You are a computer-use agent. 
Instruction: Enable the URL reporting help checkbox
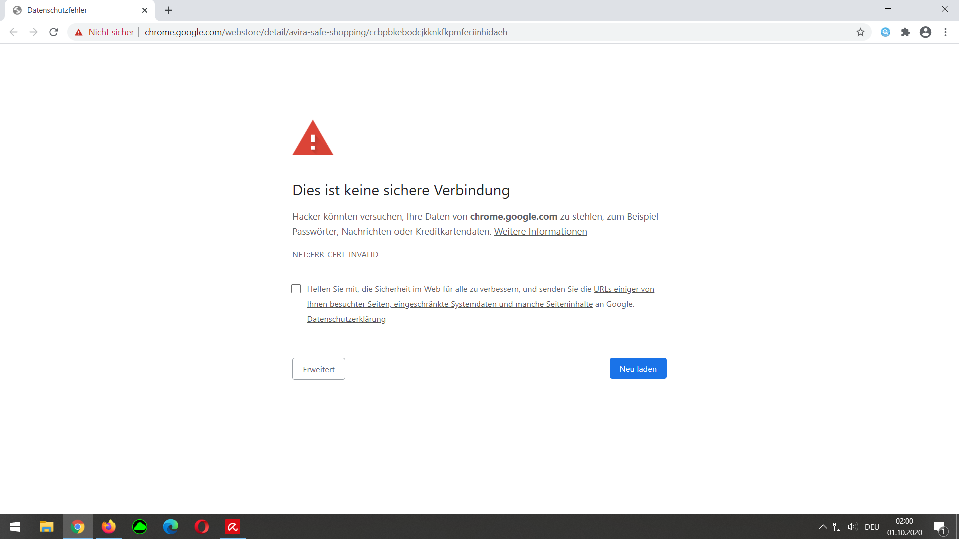296,289
